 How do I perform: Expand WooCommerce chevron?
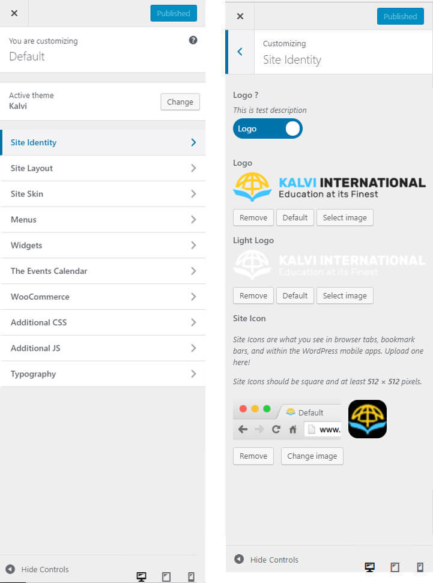(193, 297)
